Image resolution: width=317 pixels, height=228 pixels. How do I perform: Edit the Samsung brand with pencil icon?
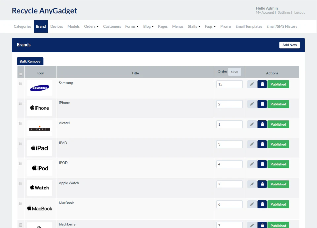[x=252, y=84]
